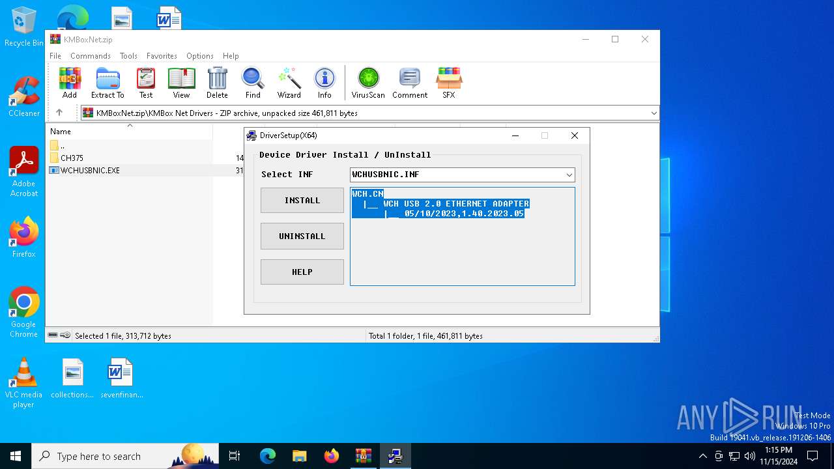Open the View toolbar icon

pyautogui.click(x=181, y=83)
